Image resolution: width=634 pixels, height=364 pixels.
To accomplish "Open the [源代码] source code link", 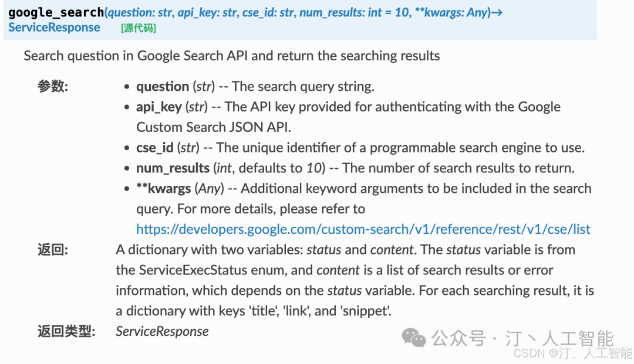I will click(139, 28).
